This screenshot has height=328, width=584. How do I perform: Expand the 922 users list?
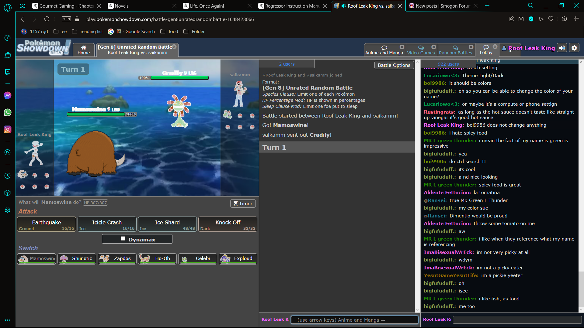(448, 64)
